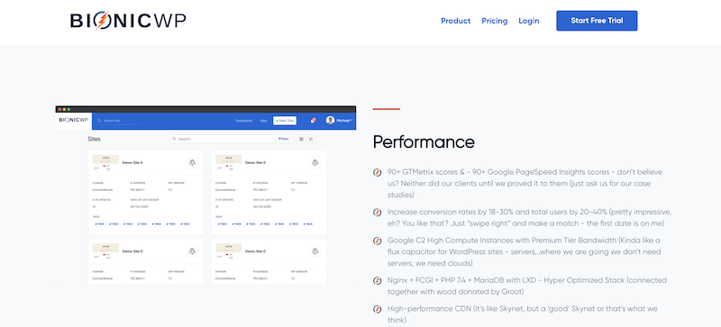Click the bolt bullet icon beside GTMetrix scores
Screen dimensions: 721x327
(x=377, y=172)
